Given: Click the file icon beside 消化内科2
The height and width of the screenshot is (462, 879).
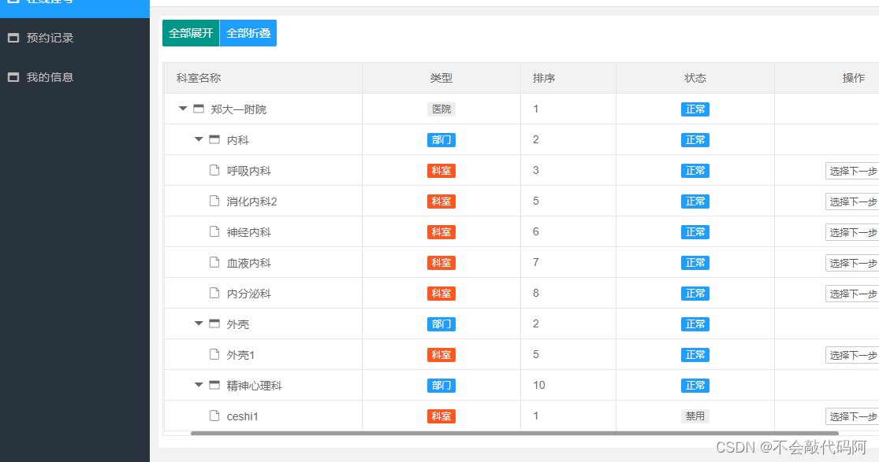Looking at the screenshot, I should click(214, 201).
